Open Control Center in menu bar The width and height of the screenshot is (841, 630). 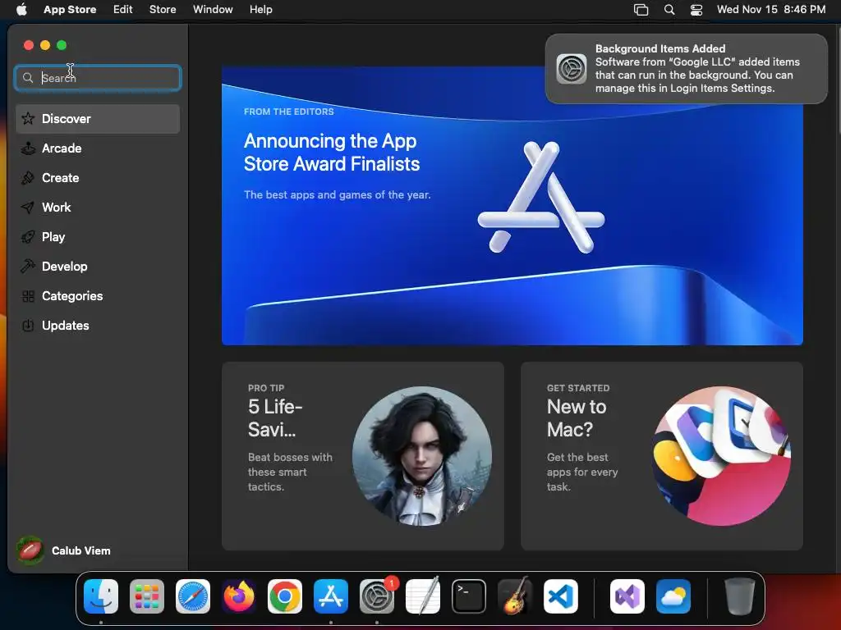coord(696,9)
